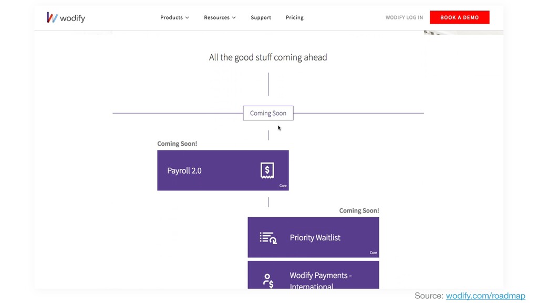This screenshot has height=303, width=538.
Task: Open the Pricing page
Action: coord(294,17)
